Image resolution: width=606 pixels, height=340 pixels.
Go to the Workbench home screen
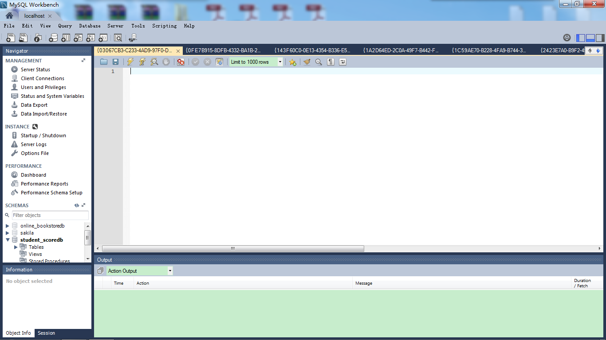(x=9, y=15)
